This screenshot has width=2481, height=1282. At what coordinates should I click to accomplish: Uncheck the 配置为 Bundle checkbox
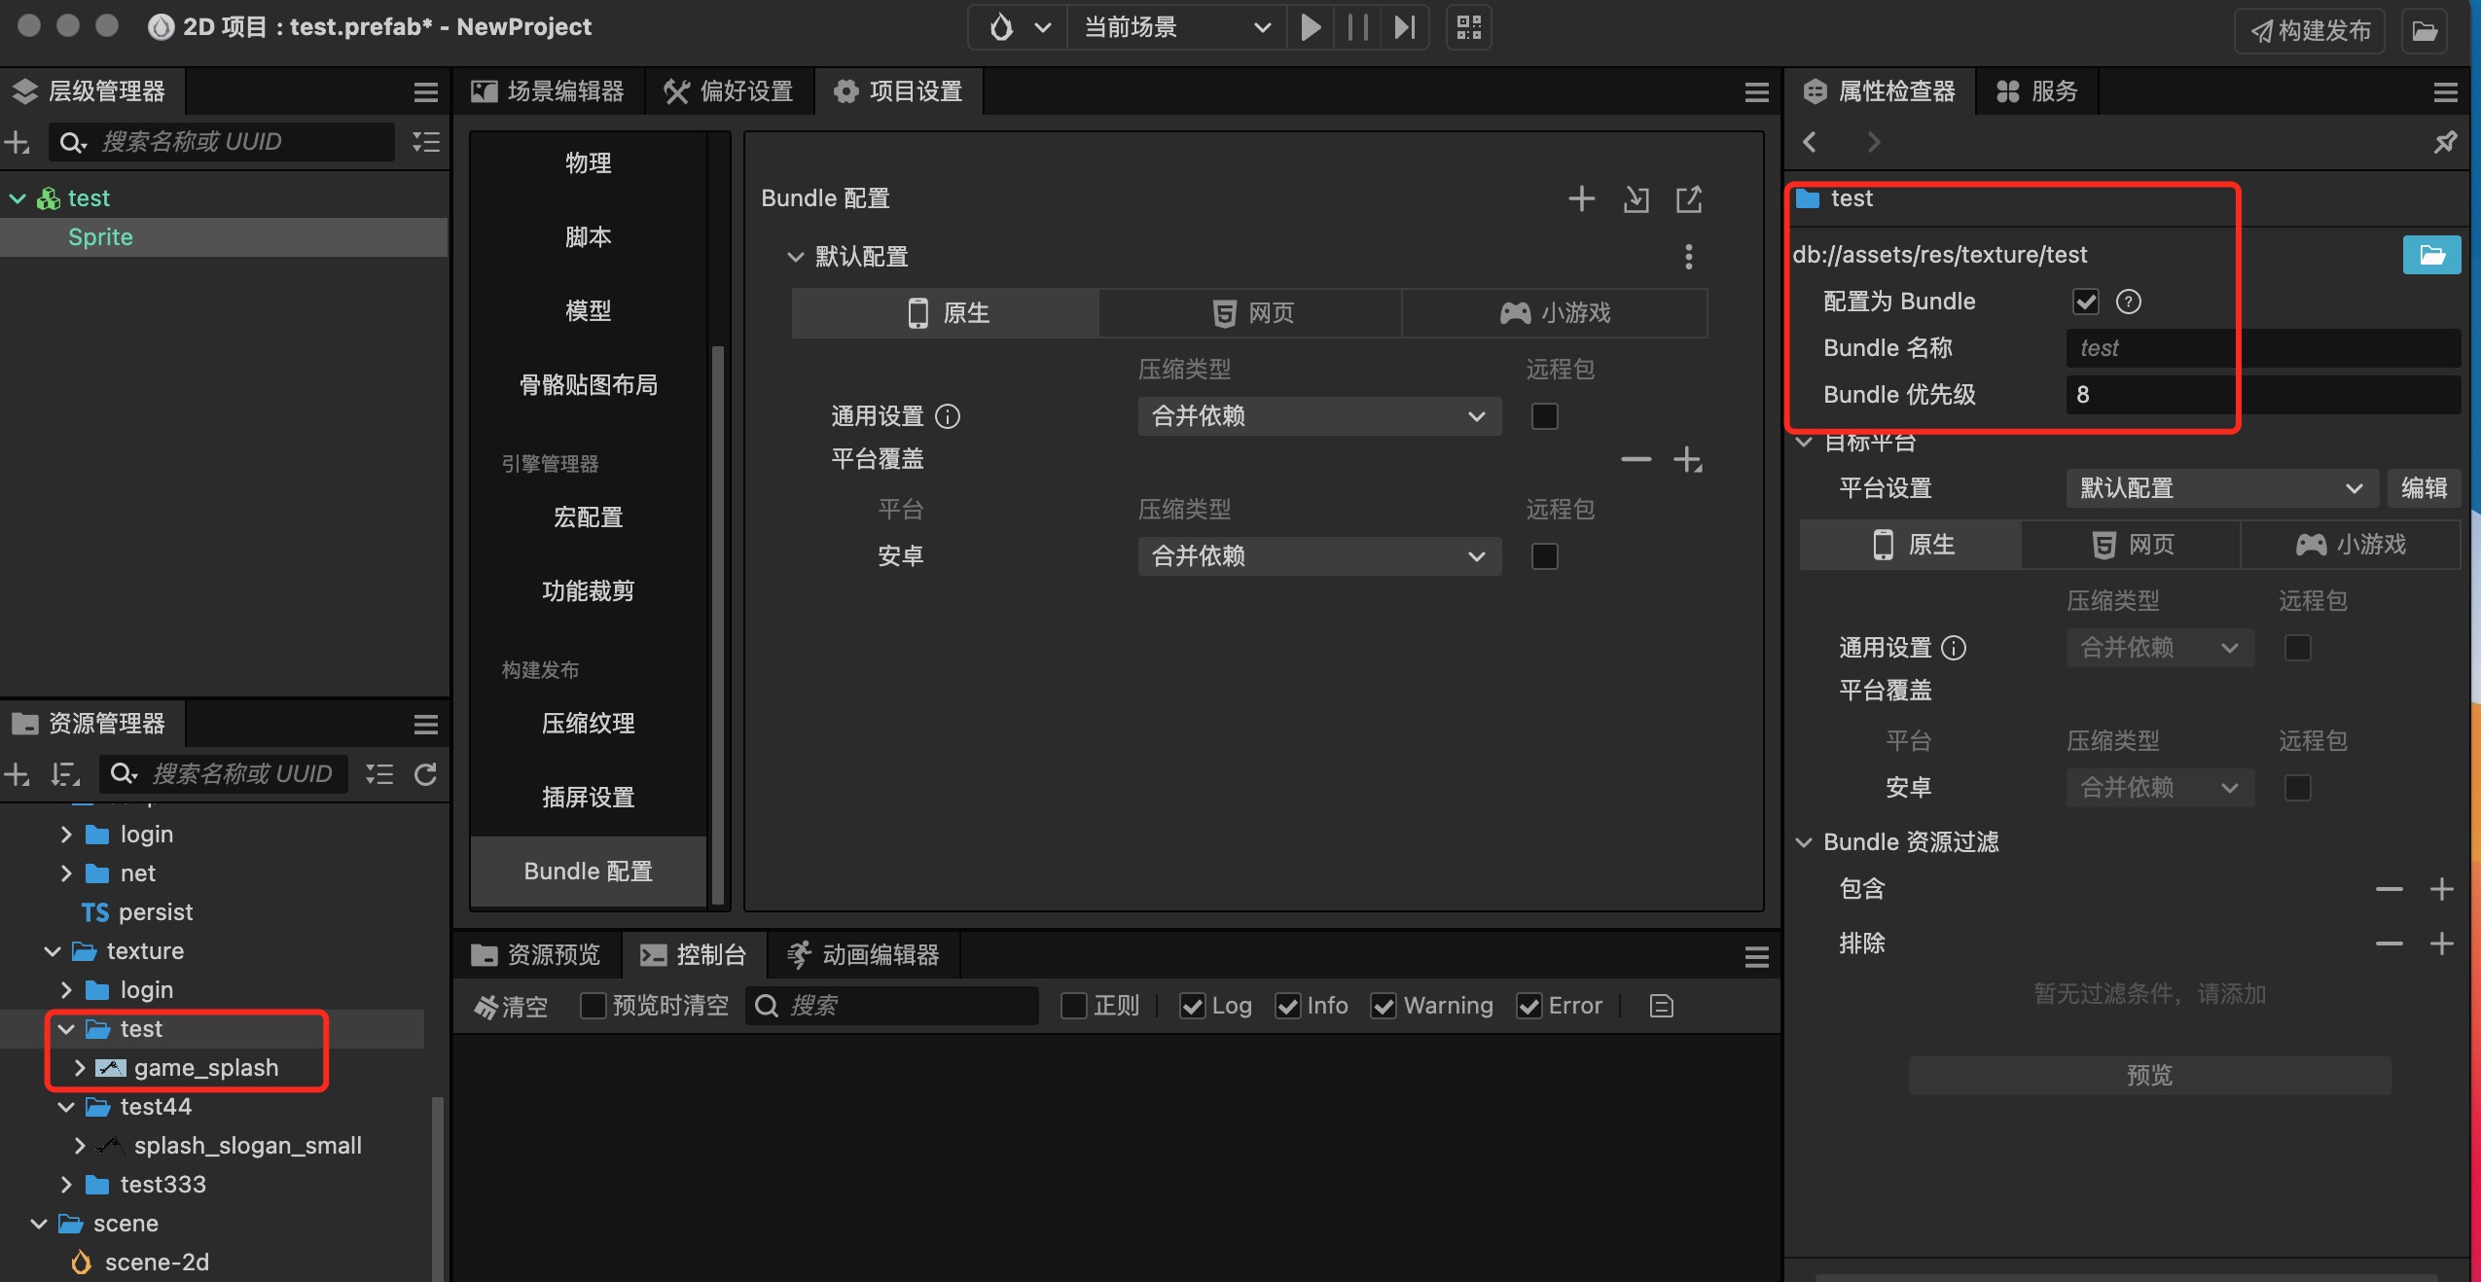(2085, 302)
